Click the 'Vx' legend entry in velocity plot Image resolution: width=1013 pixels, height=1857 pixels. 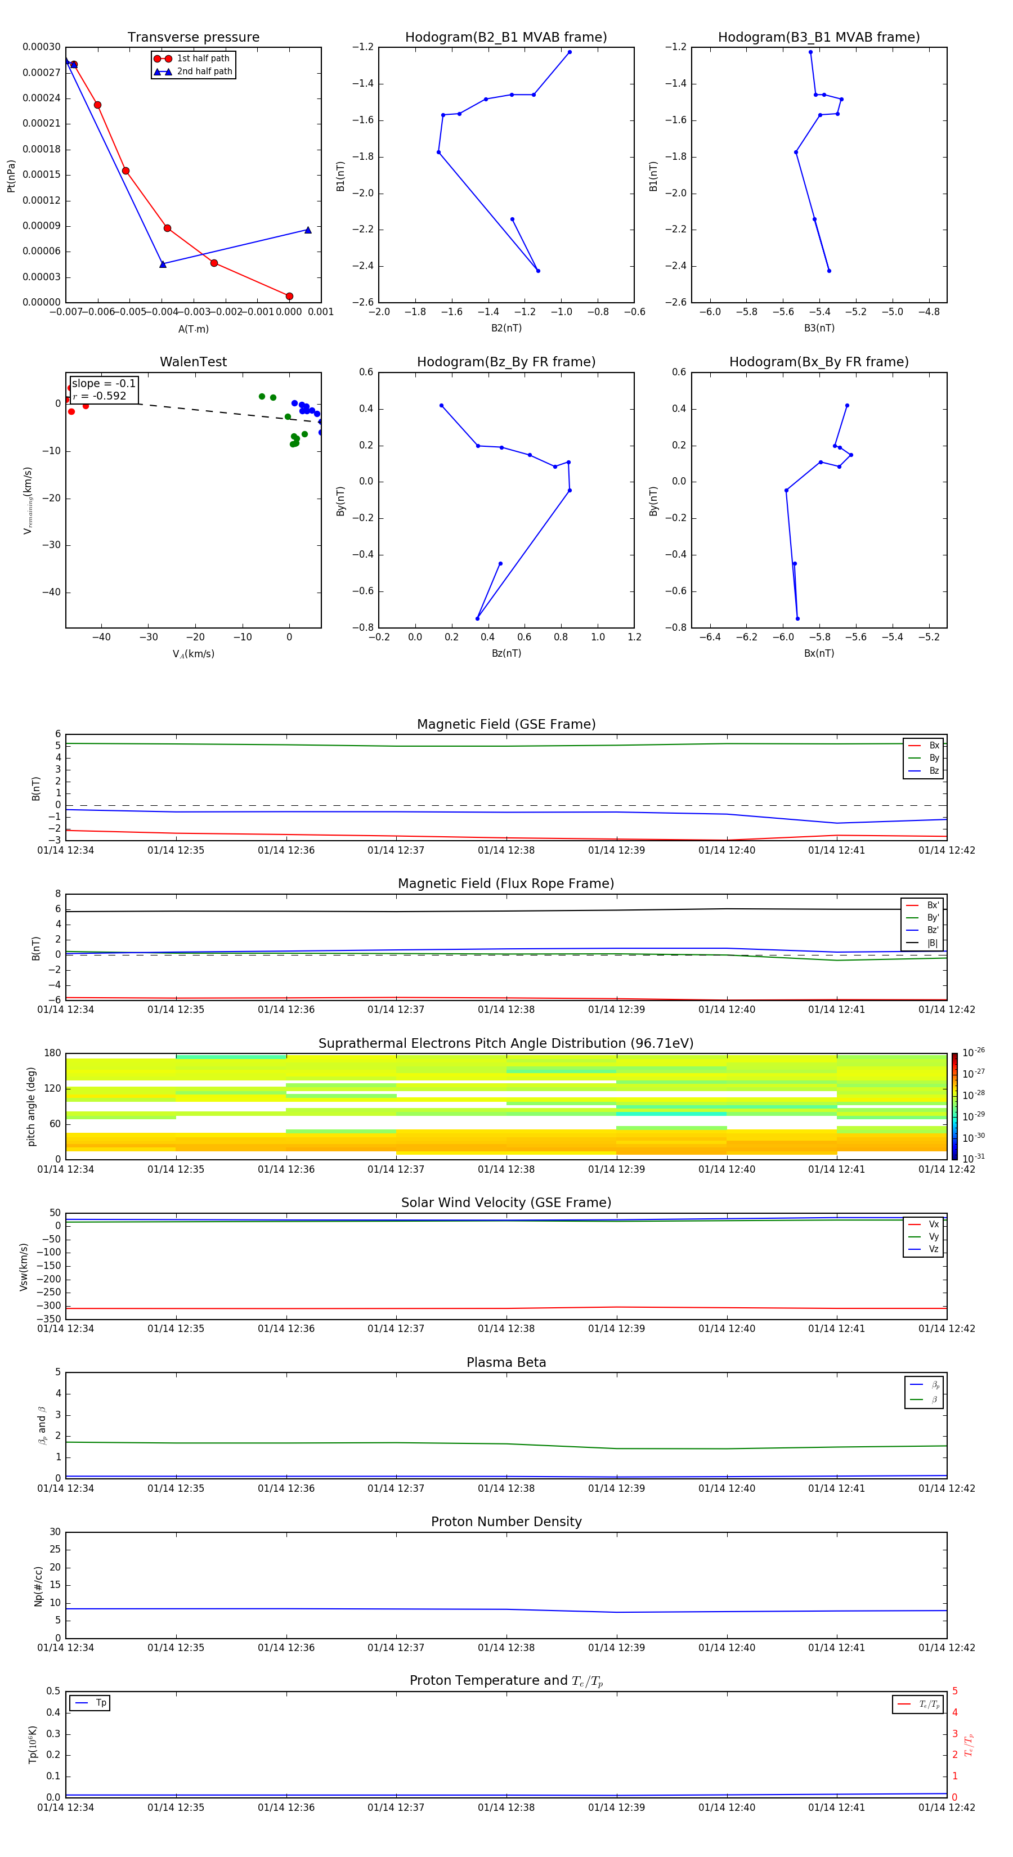click(x=924, y=1224)
